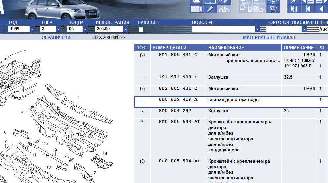Open the ELSA button
328x183 pixels.
tap(246, 2)
